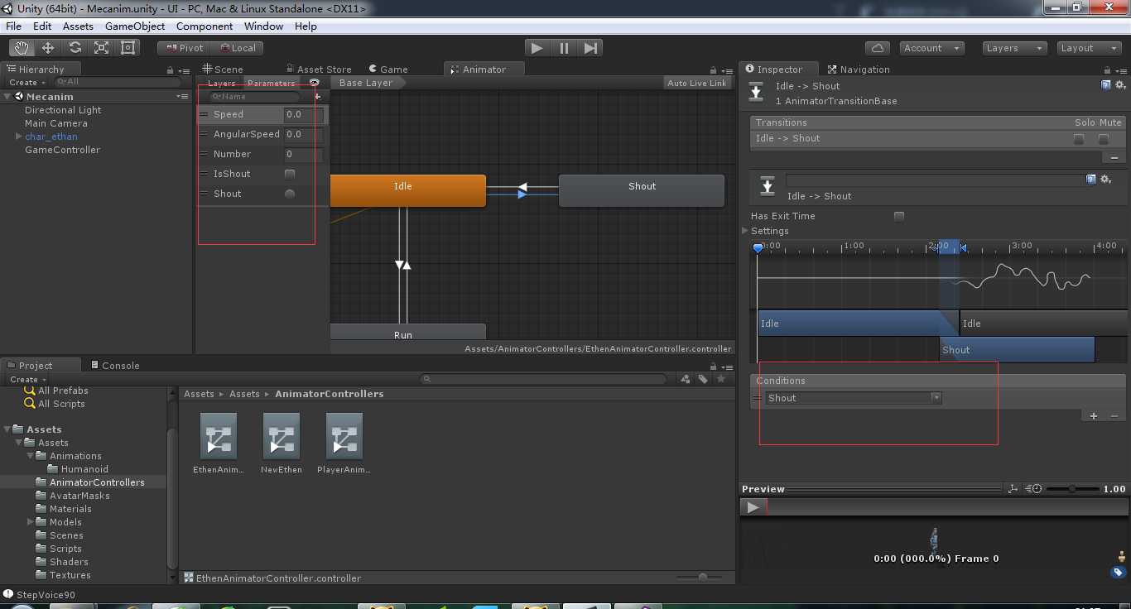Expand the Models folder
1131x609 pixels.
coord(31,522)
